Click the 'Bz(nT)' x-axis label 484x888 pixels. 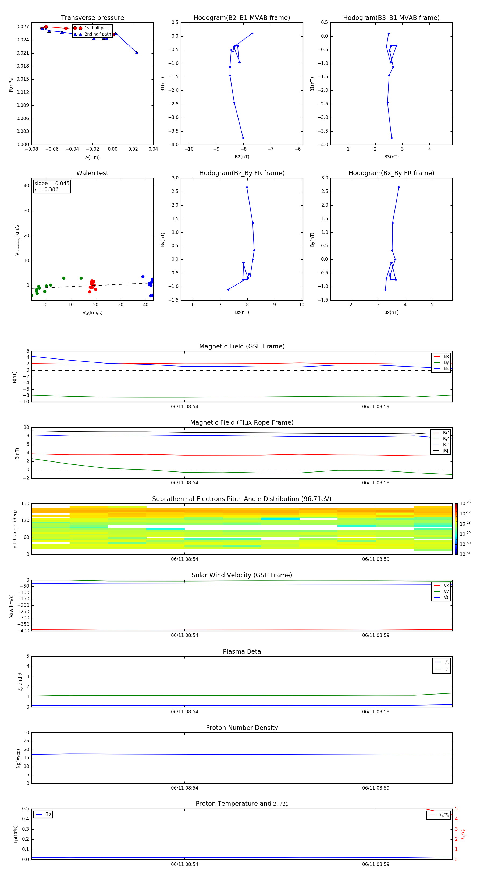point(242,312)
